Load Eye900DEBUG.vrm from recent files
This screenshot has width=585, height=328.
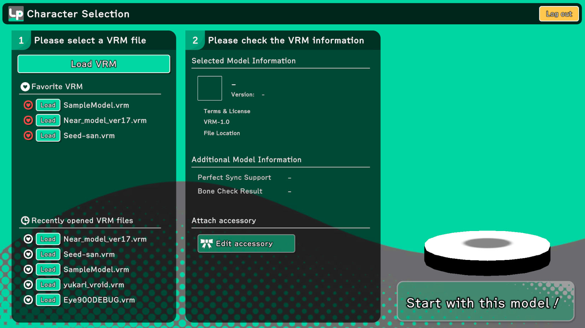click(x=48, y=300)
